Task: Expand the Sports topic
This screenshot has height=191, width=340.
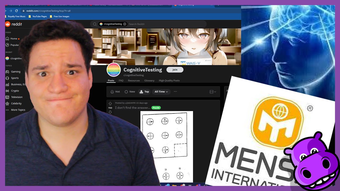Action: click(13, 78)
